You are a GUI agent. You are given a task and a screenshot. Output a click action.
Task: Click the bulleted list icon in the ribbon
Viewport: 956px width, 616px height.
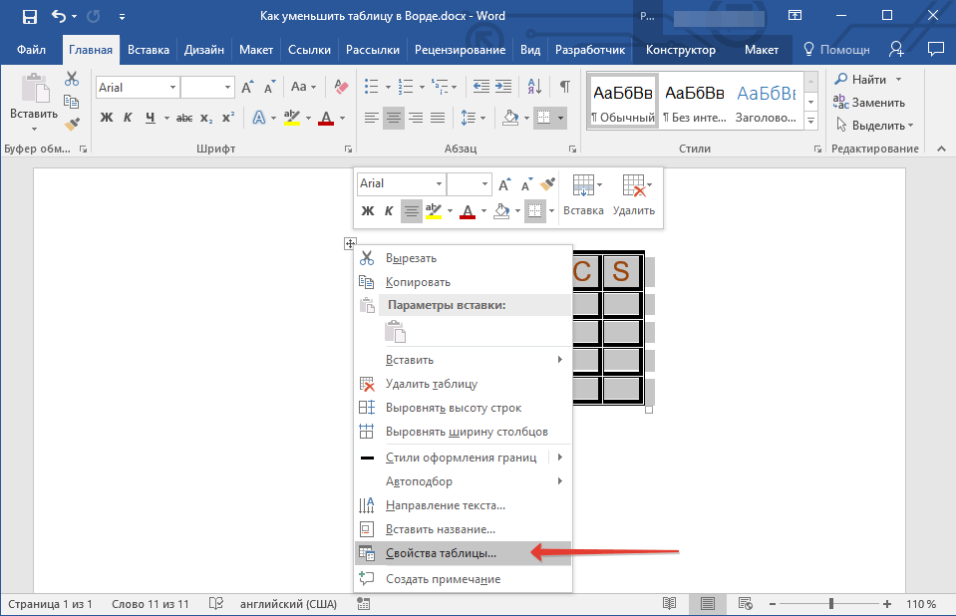tap(372, 88)
